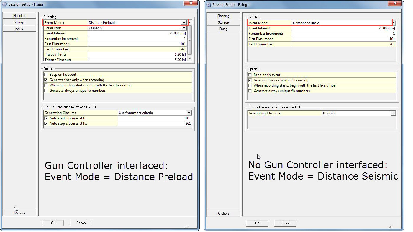Switch to Planning tab in left dialog

tap(19, 16)
